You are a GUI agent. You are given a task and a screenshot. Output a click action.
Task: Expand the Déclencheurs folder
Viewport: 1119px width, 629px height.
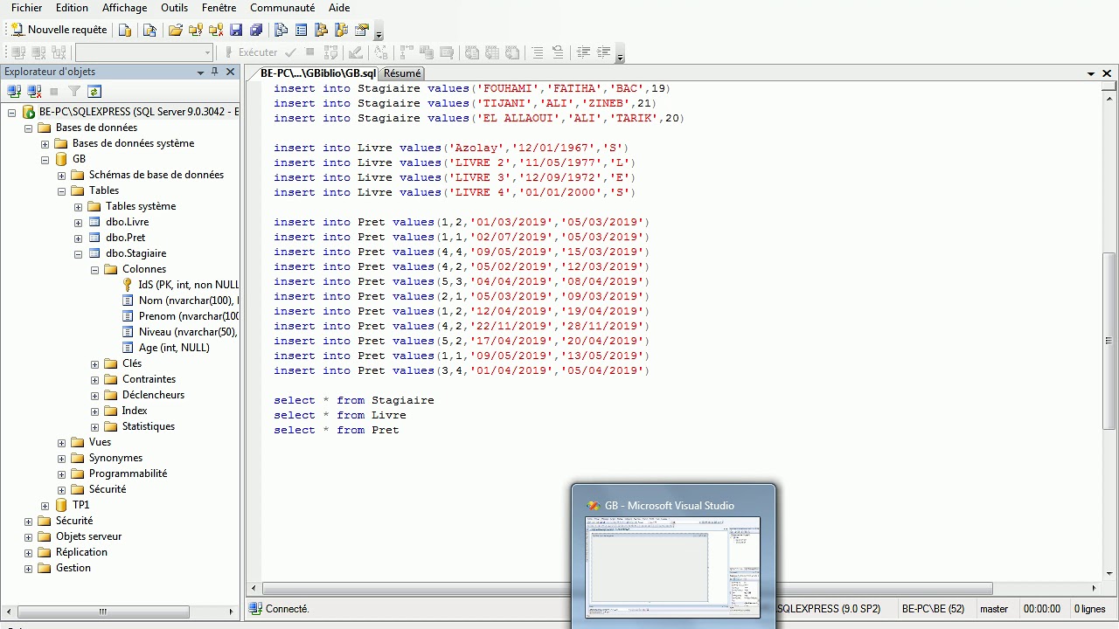click(x=95, y=395)
